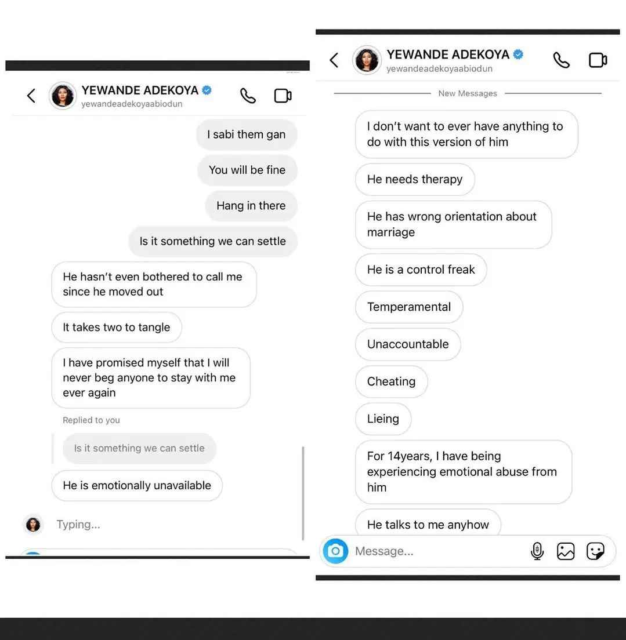626x640 pixels.
Task: Open profile picture in left chat header
Action: (x=63, y=96)
